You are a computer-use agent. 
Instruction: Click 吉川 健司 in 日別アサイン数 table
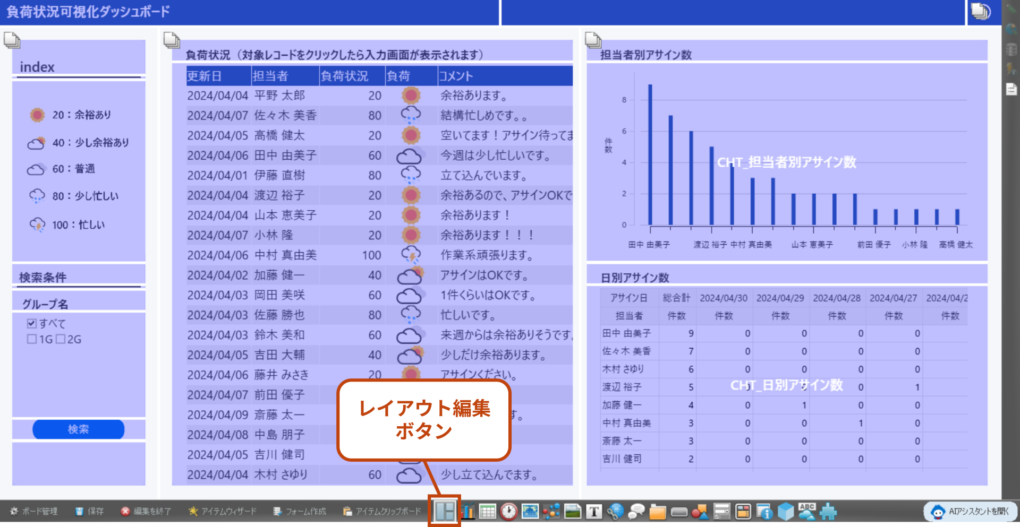click(622, 459)
